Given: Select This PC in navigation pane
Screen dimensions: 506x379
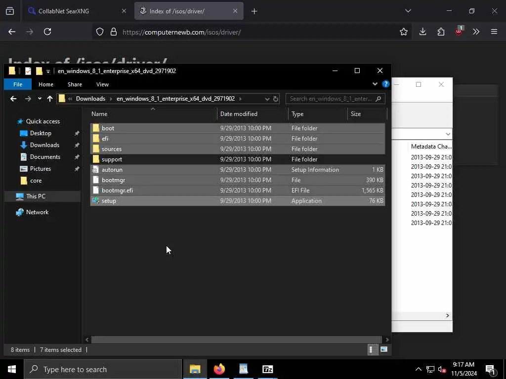Looking at the screenshot, I should (x=36, y=196).
